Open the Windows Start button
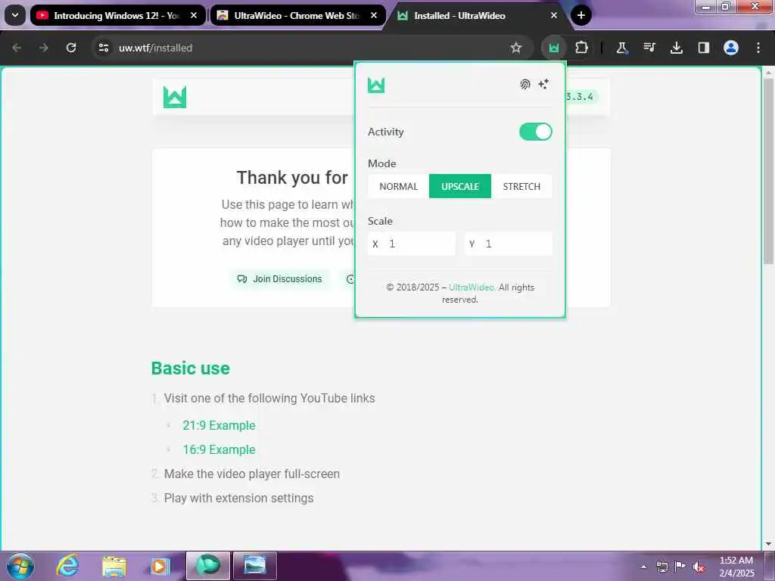Image resolution: width=775 pixels, height=581 pixels. point(20,566)
